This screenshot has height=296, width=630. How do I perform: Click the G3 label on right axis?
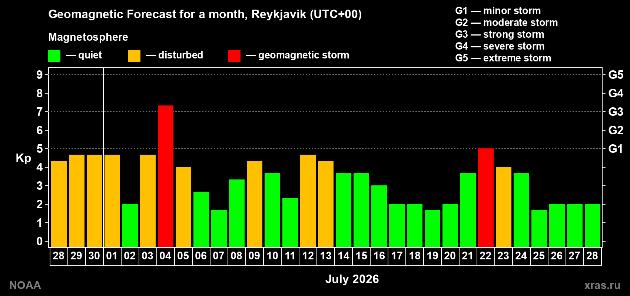point(616,112)
